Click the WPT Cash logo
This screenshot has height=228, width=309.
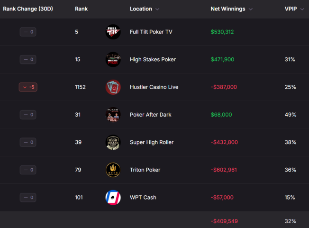113,197
